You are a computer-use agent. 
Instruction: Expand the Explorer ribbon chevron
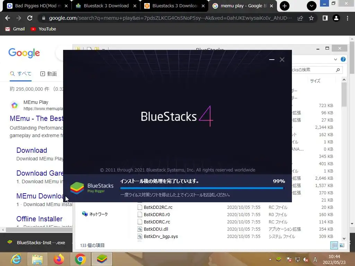(x=336, y=59)
